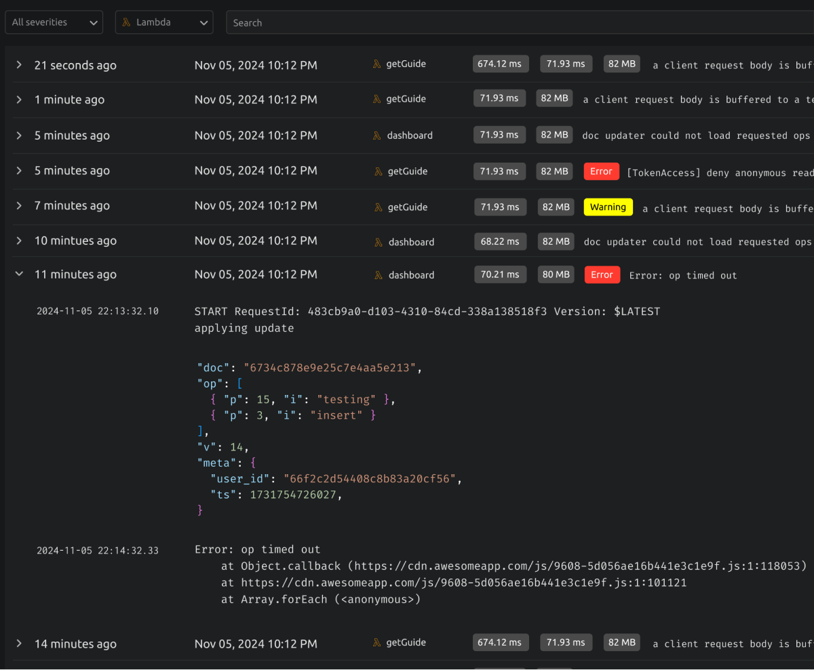Viewport: 814px width, 670px height.
Task: Click the 80 MB memory badge
Action: [556, 274]
